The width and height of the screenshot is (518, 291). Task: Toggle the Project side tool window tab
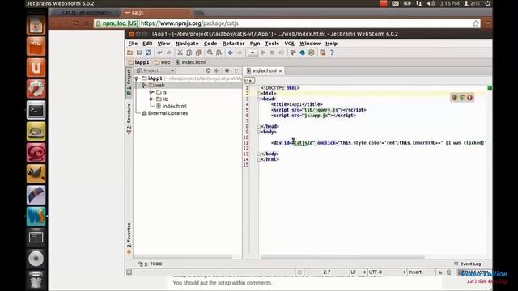129,82
